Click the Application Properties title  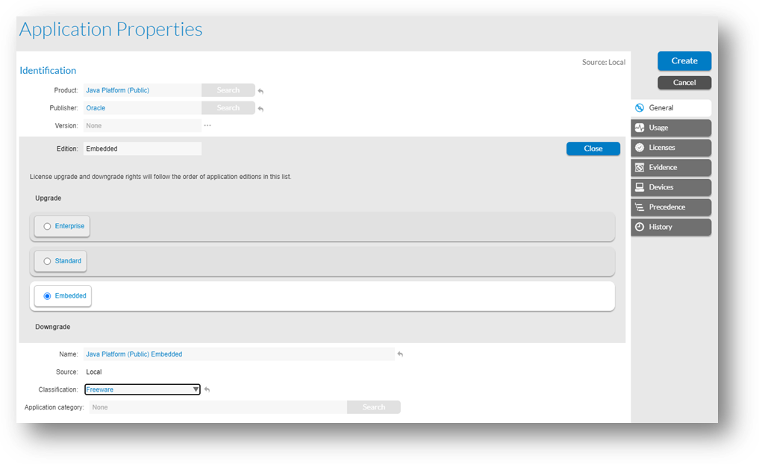(x=111, y=30)
